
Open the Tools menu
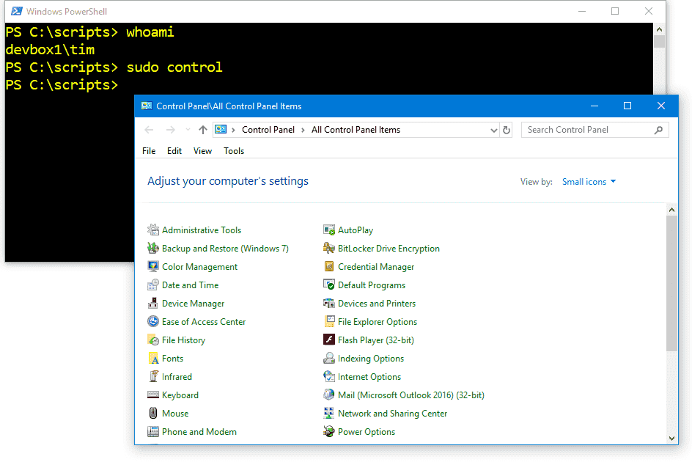click(x=233, y=150)
